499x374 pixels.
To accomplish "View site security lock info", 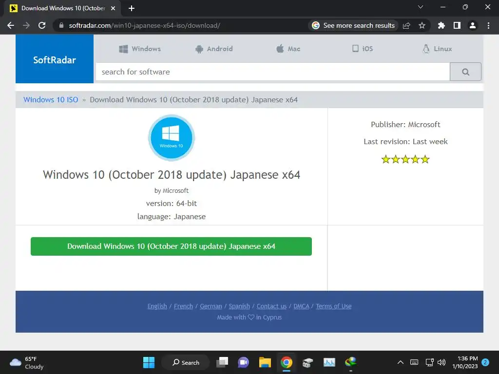I will pos(61,25).
